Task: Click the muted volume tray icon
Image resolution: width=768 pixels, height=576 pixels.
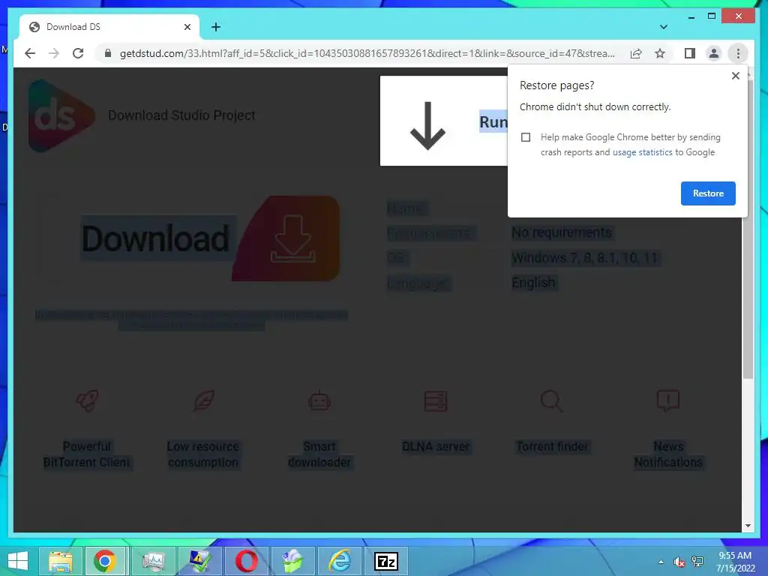Action: point(679,562)
